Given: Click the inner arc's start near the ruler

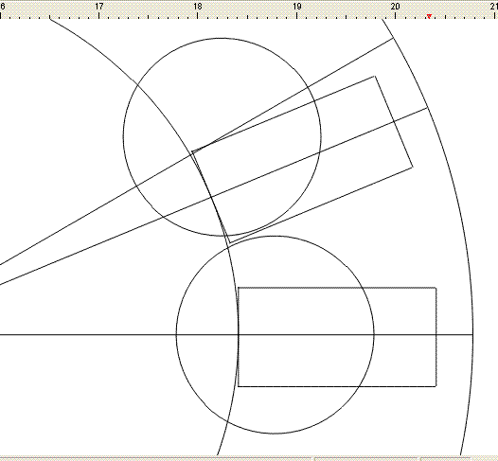Looking at the screenshot, I should click(50, 20).
